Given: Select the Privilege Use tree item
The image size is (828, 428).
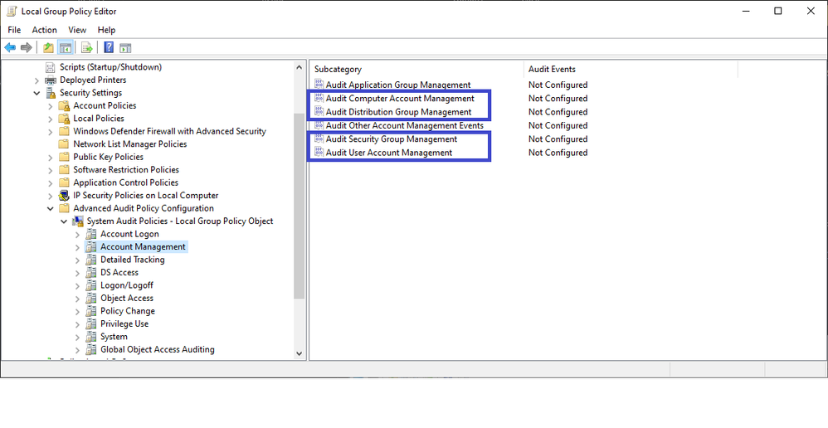Looking at the screenshot, I should 124,323.
